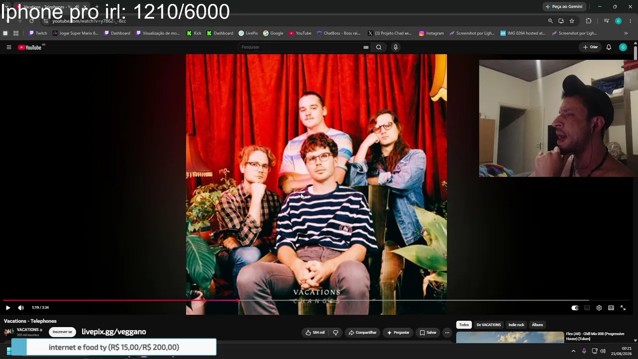The width and height of the screenshot is (638, 359).
Task: Click the Criar button
Action: 590,47
